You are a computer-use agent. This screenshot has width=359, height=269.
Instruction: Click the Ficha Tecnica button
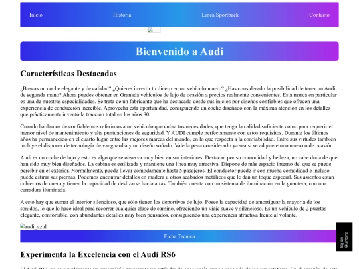click(179, 236)
